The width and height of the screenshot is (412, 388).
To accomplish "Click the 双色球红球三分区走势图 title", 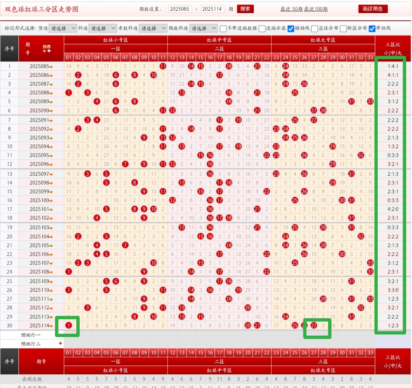I will coord(42,9).
